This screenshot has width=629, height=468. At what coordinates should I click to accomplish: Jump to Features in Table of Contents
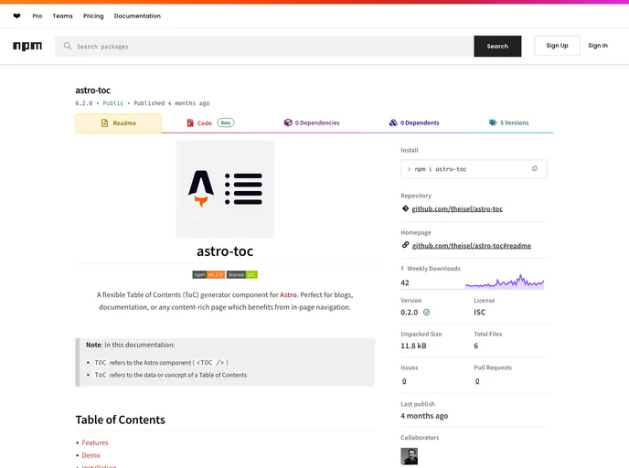coord(95,442)
